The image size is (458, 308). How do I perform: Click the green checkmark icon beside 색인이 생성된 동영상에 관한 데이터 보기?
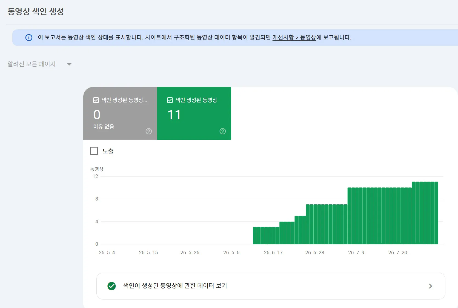coord(111,286)
